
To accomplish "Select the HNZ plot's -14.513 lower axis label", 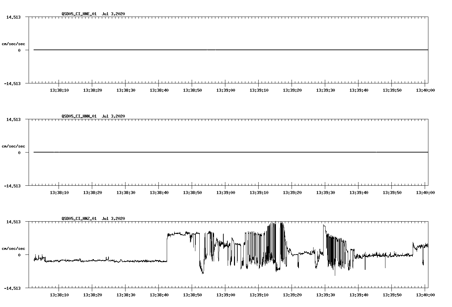I will point(12,288).
